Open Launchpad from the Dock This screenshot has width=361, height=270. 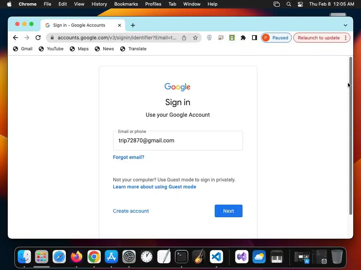pos(42,257)
